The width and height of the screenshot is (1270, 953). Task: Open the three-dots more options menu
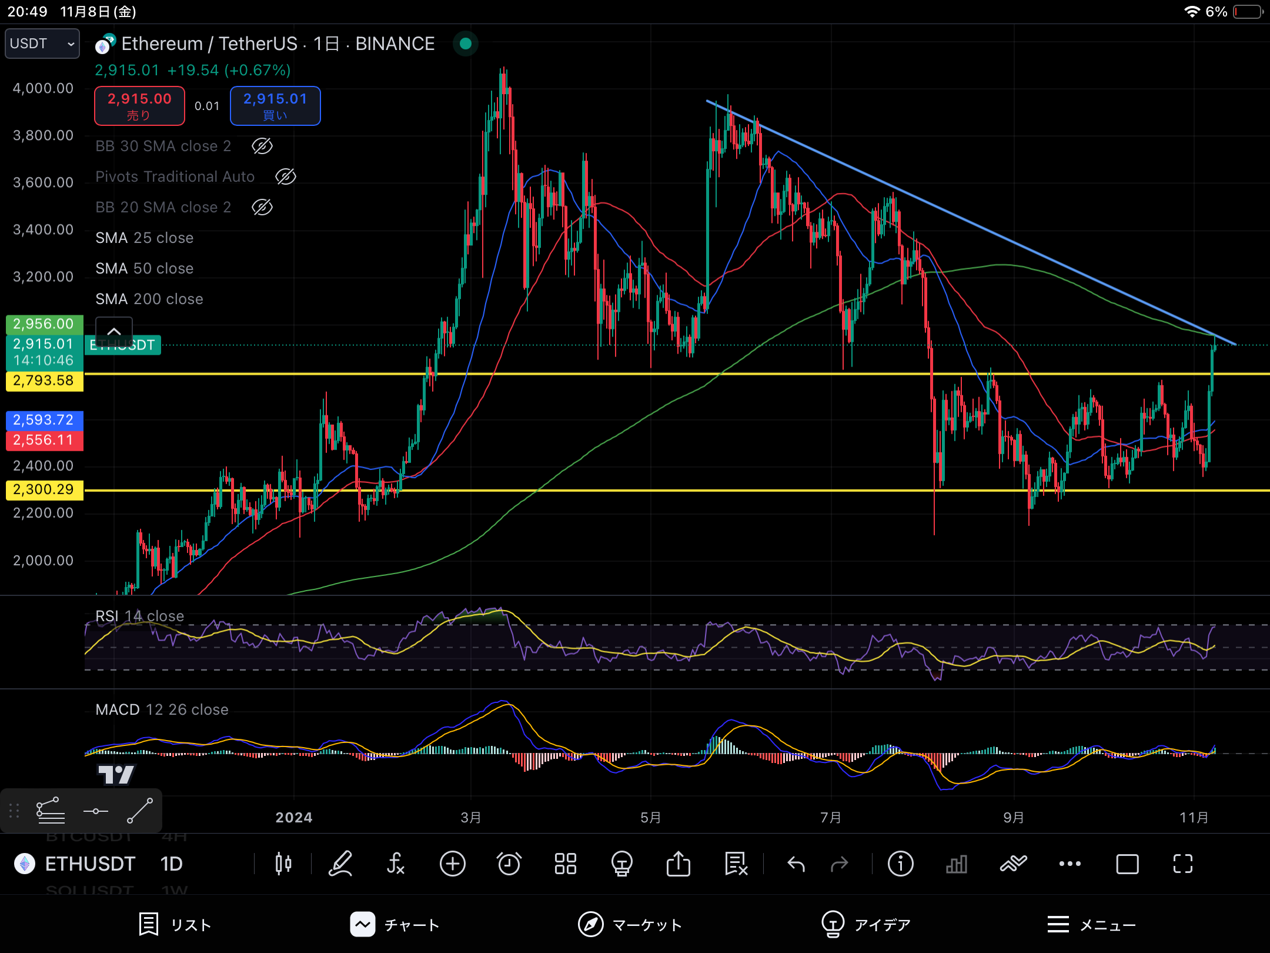click(1070, 864)
